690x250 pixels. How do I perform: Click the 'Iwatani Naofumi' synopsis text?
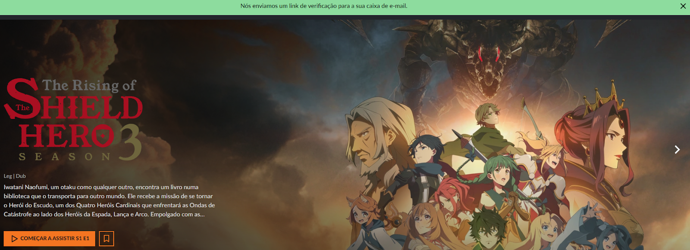coord(110,200)
